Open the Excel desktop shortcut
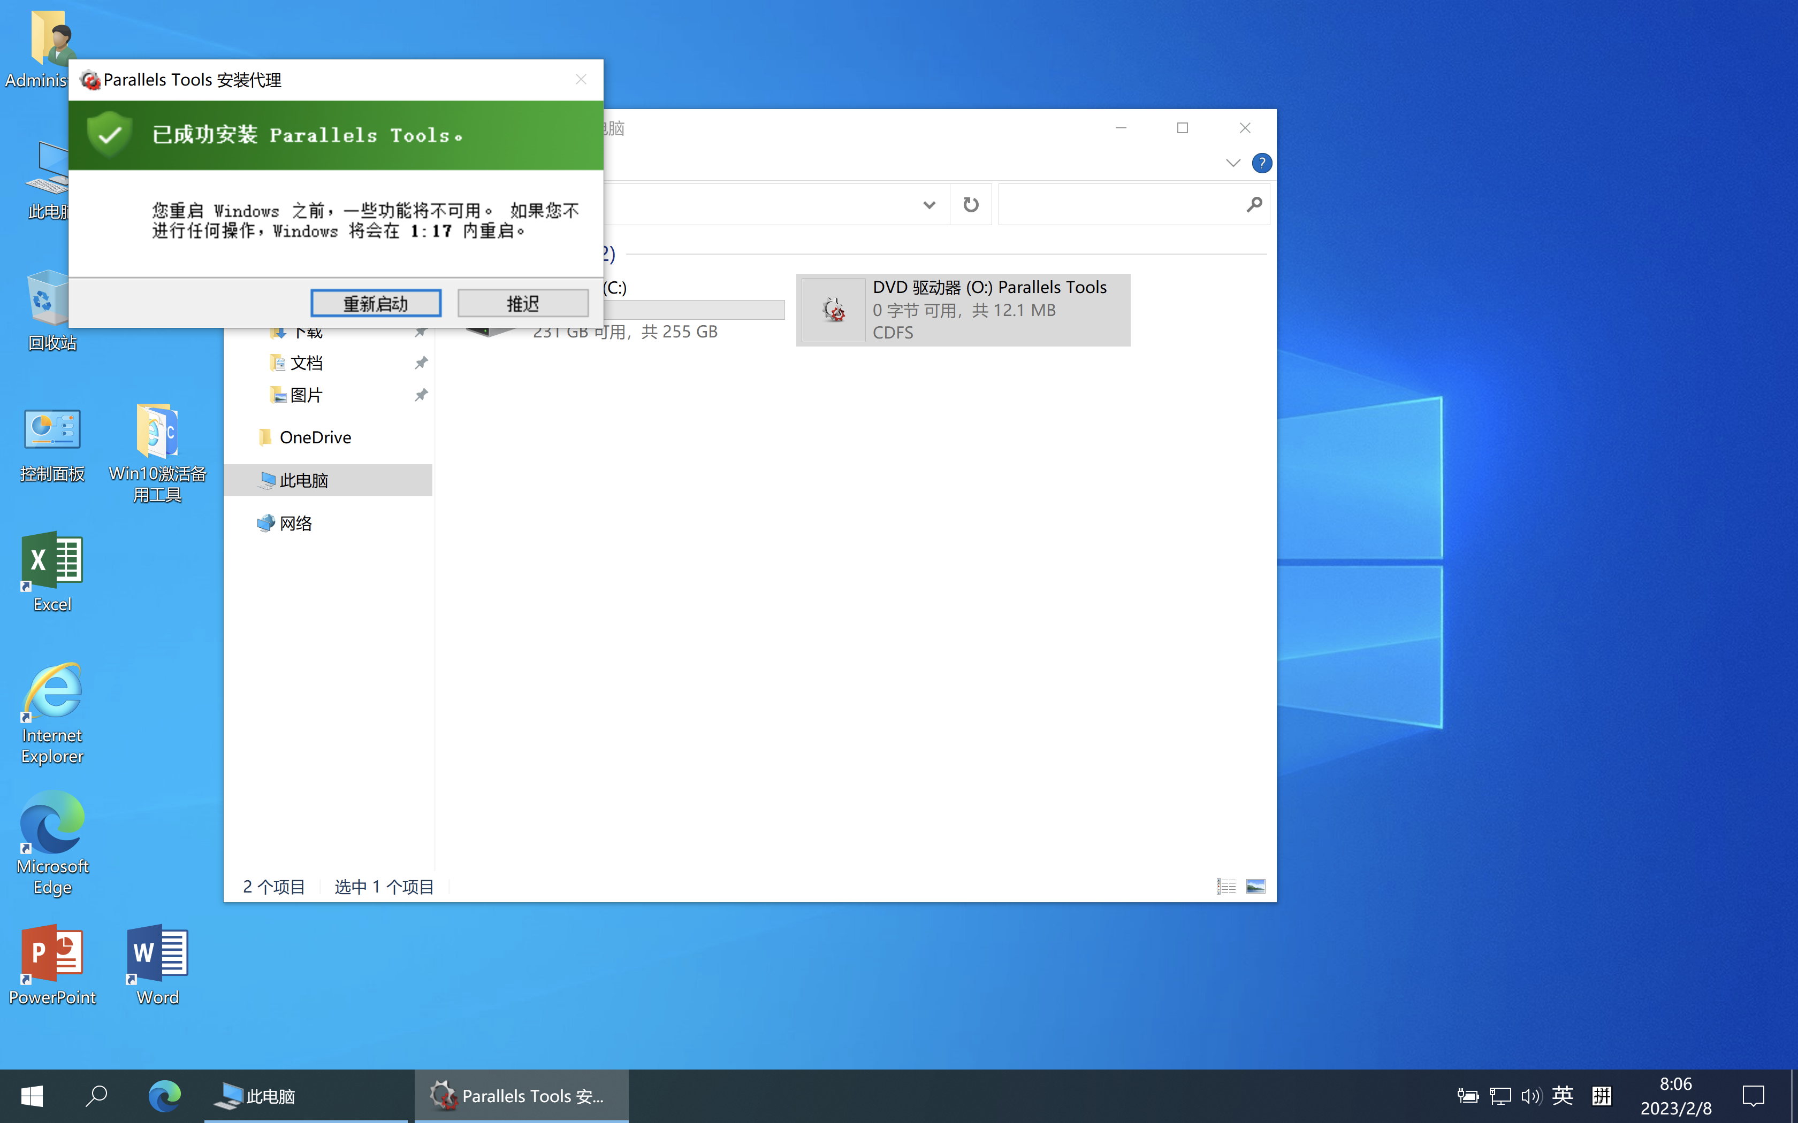Viewport: 1798px width, 1123px height. [x=52, y=571]
